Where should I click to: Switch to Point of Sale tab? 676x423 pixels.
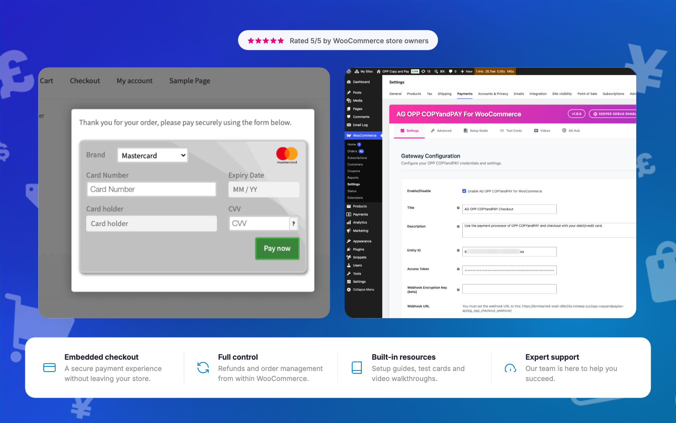587,94
